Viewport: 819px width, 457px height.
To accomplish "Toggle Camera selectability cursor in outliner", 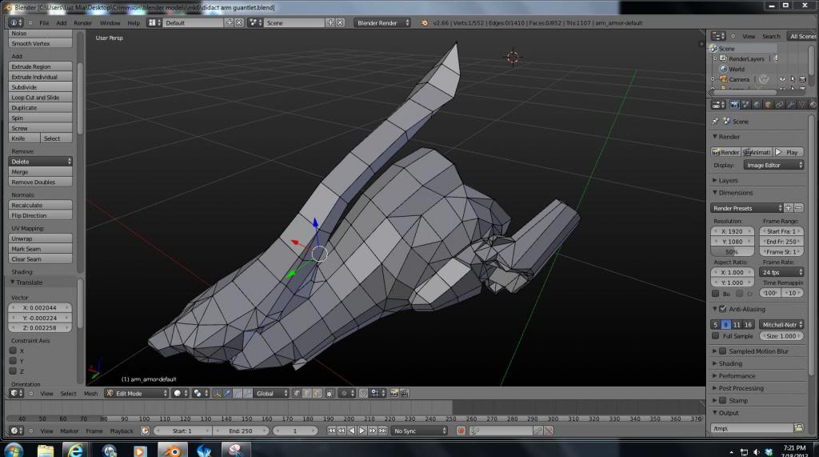I will click(x=793, y=79).
